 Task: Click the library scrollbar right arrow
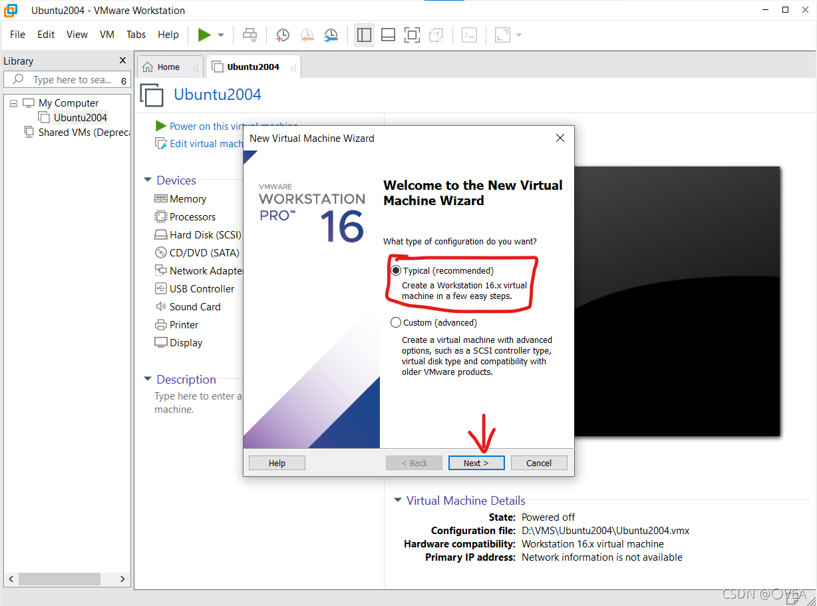tap(122, 579)
